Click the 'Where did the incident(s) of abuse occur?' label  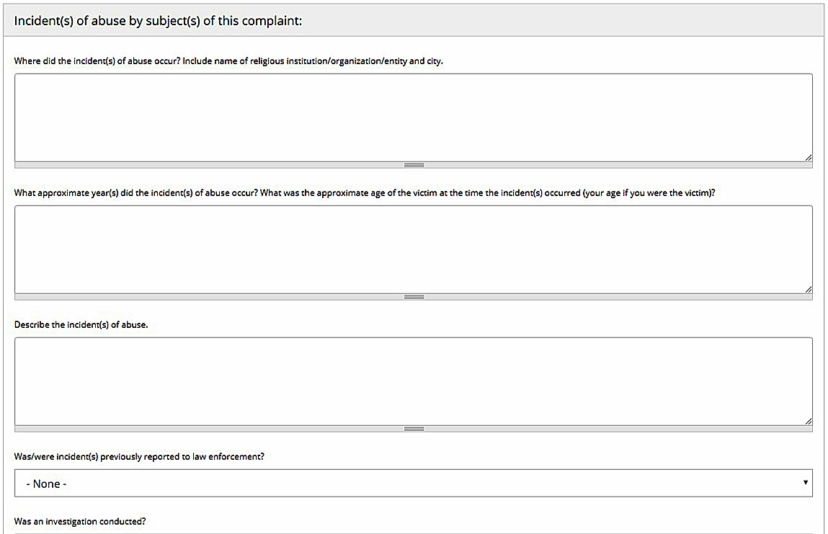coord(97,61)
